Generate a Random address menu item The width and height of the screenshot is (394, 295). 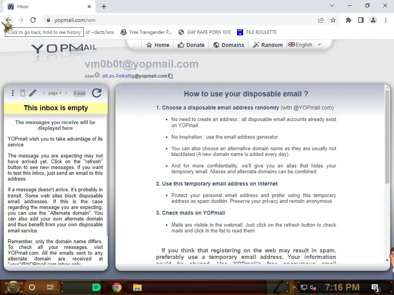[268, 45]
